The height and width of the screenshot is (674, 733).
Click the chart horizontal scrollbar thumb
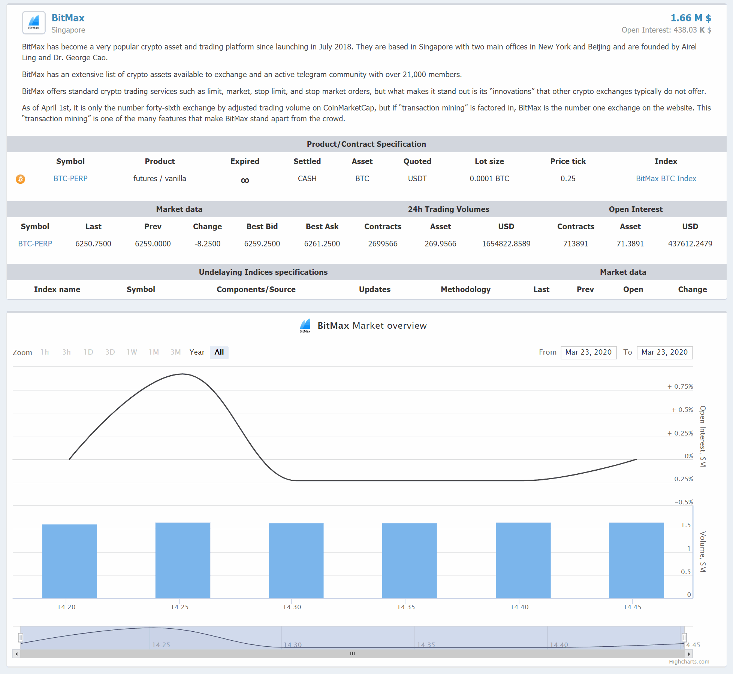(352, 654)
